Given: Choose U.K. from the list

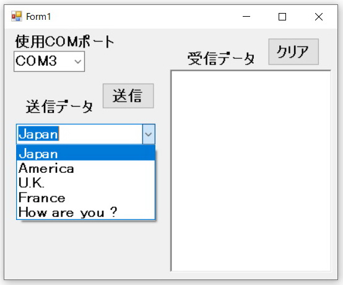Looking at the screenshot, I should tap(85, 183).
